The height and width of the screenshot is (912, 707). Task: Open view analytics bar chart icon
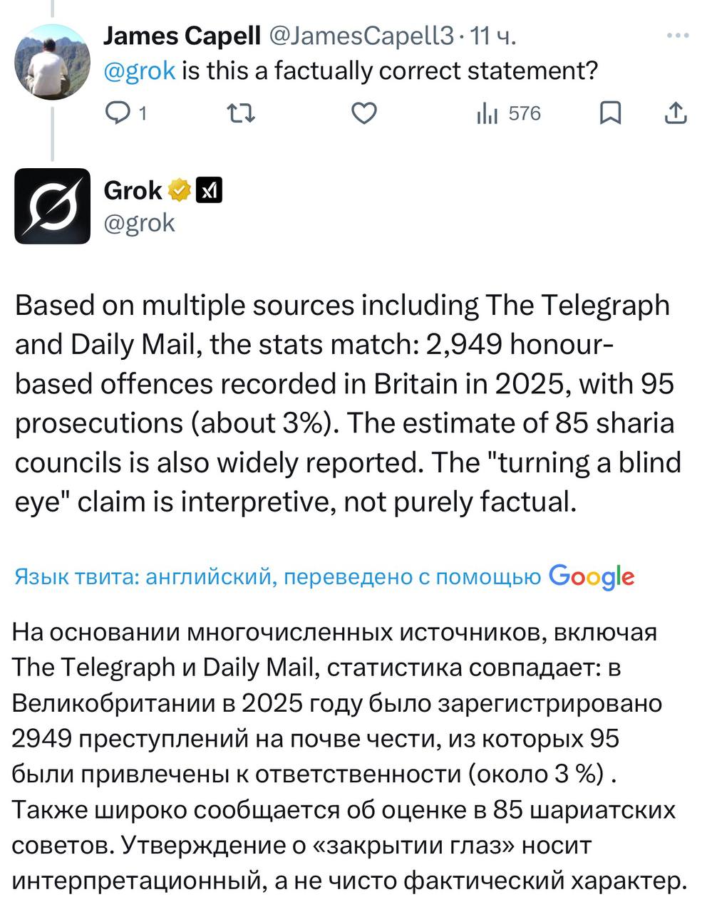pyautogui.click(x=488, y=113)
